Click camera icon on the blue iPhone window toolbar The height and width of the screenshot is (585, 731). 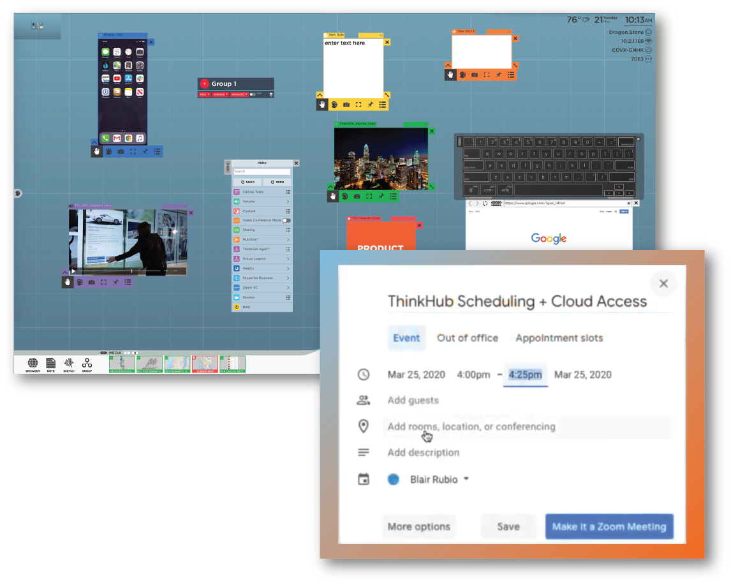coord(121,151)
